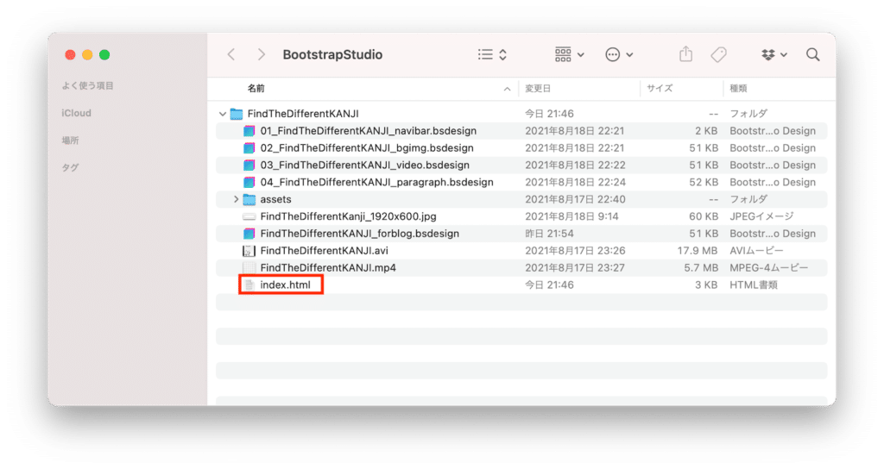The image size is (884, 469).
Task: Switch view using the list view selector
Action: 492,54
